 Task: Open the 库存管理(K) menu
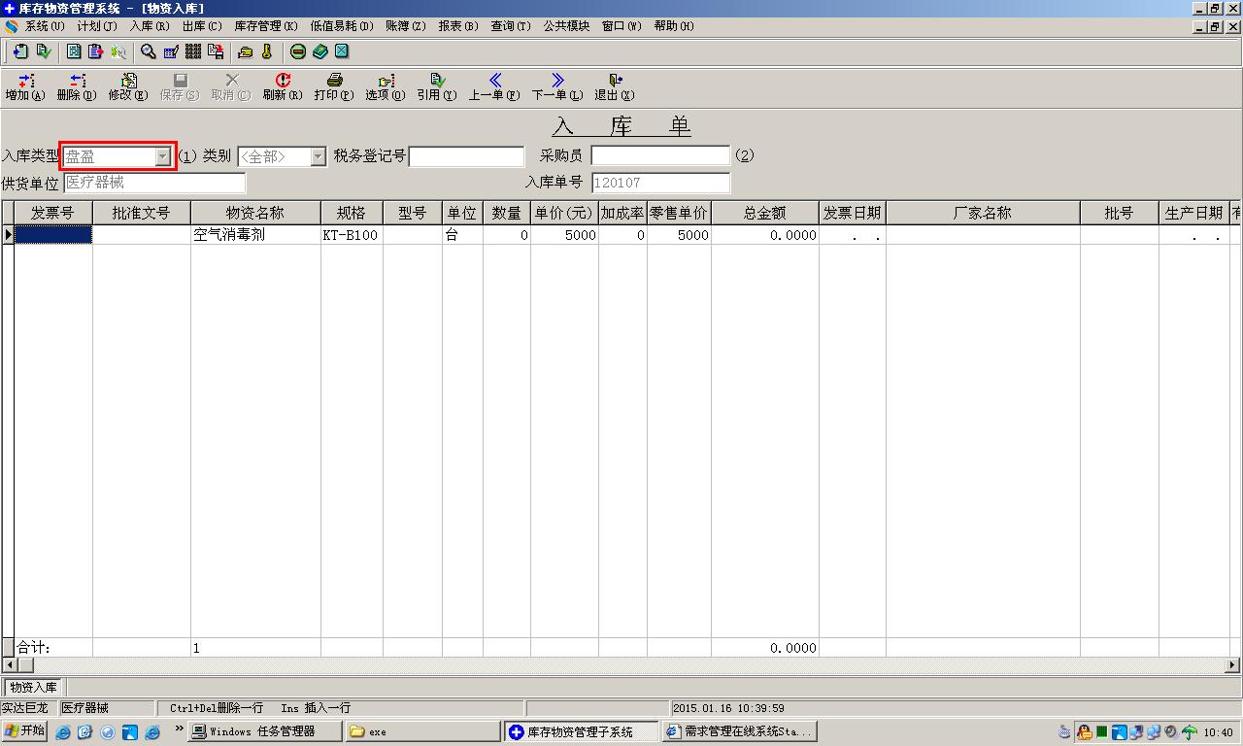pyautogui.click(x=266, y=26)
